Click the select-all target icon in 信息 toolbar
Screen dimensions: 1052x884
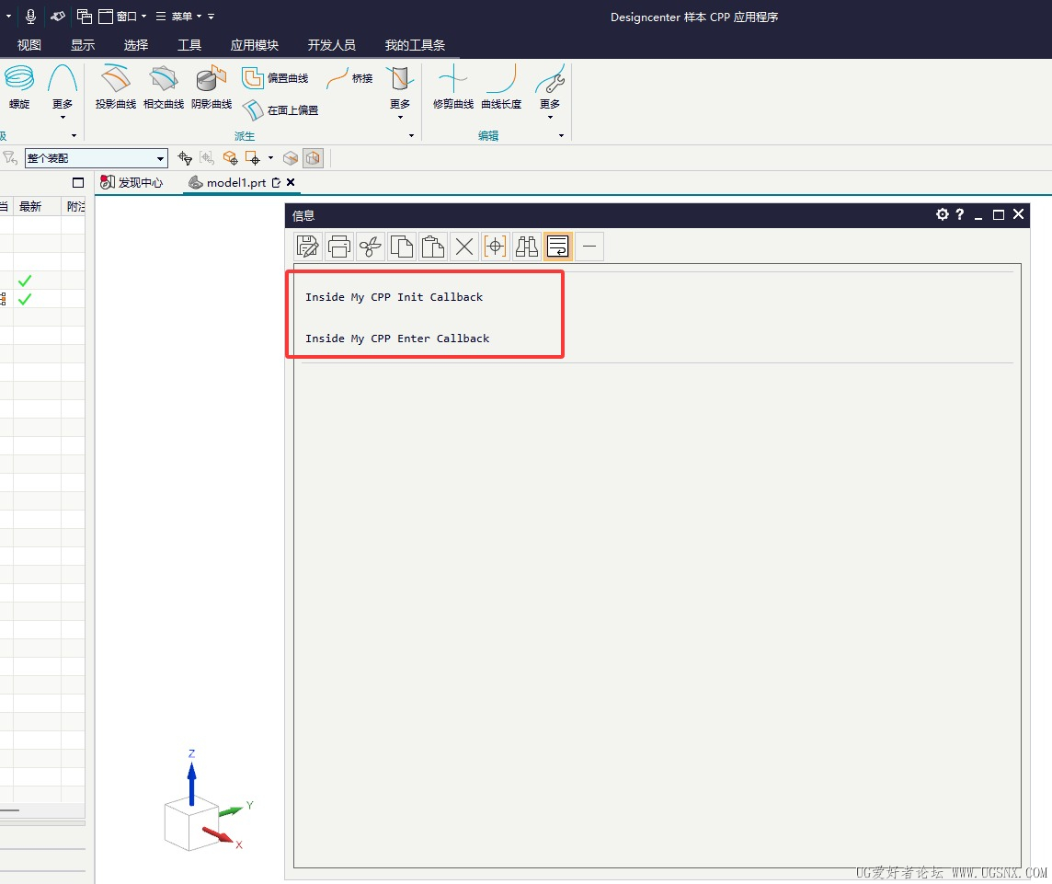pos(495,247)
